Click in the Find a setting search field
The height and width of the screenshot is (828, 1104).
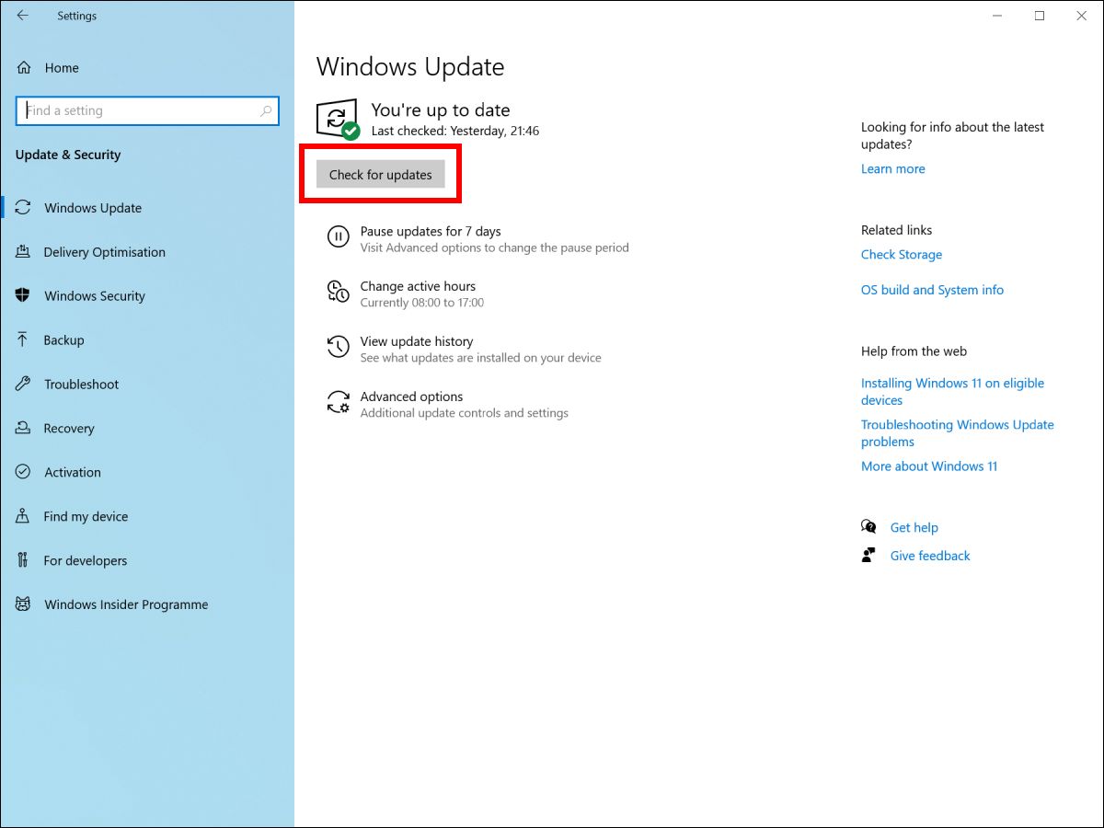(147, 110)
